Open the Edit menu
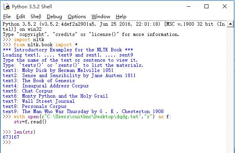Image resolution: width=235 pixels, height=153 pixels. (x=21, y=17)
